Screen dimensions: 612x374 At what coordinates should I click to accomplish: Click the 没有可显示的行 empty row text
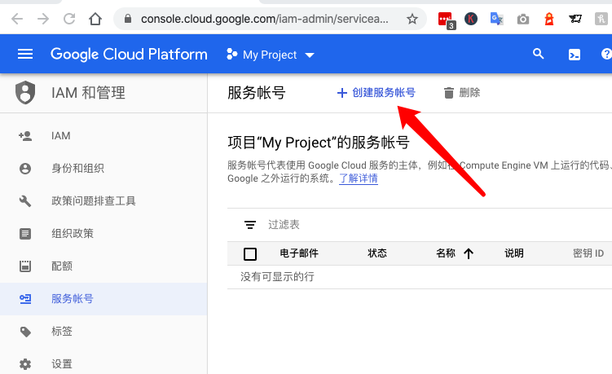pos(277,277)
